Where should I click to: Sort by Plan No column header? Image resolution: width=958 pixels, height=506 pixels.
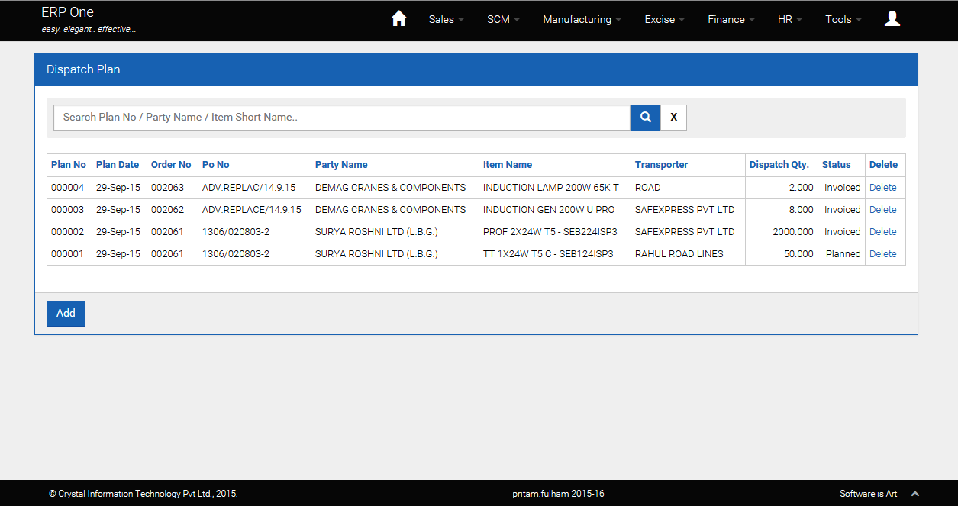[69, 165]
